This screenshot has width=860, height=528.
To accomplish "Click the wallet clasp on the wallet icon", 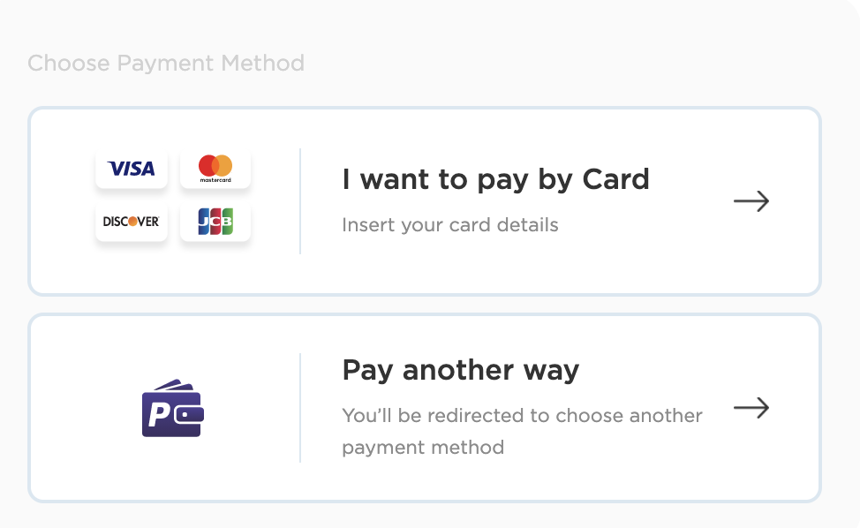I will click(x=189, y=415).
